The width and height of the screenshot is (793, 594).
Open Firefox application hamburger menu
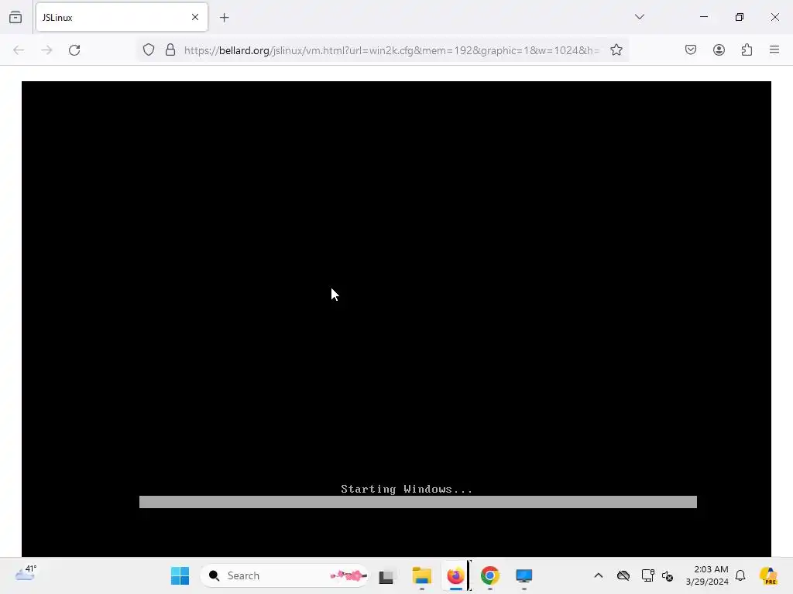(774, 50)
